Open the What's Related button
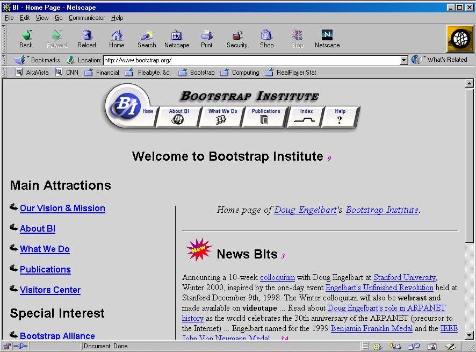This screenshot has height=352, width=476. [440, 60]
